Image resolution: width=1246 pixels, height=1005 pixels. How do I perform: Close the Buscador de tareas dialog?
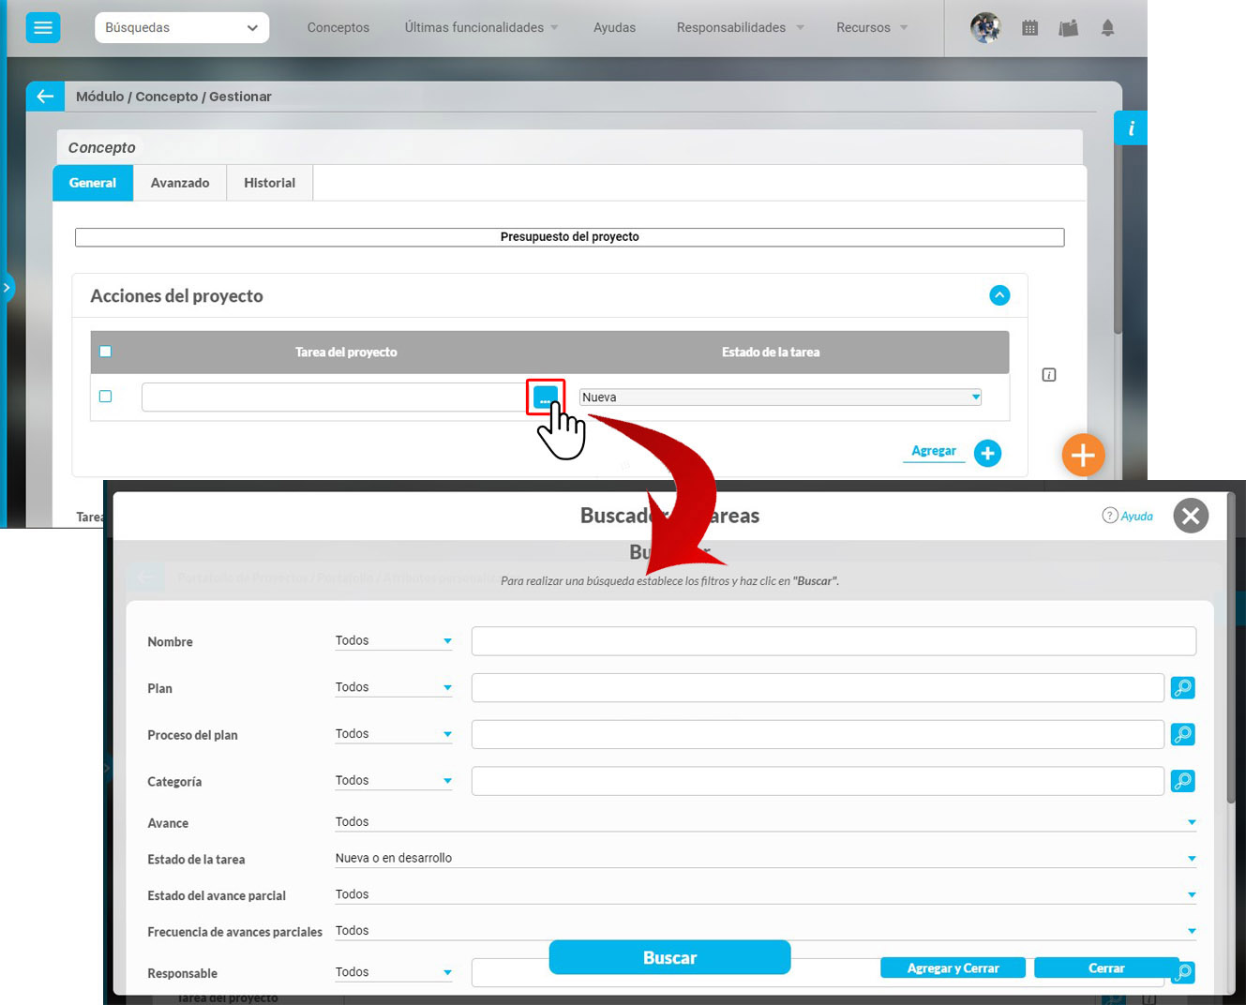click(1191, 516)
